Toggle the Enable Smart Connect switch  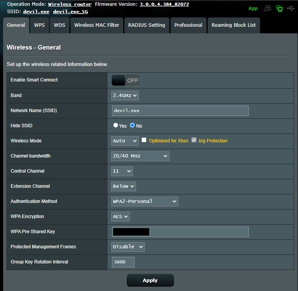(126, 80)
